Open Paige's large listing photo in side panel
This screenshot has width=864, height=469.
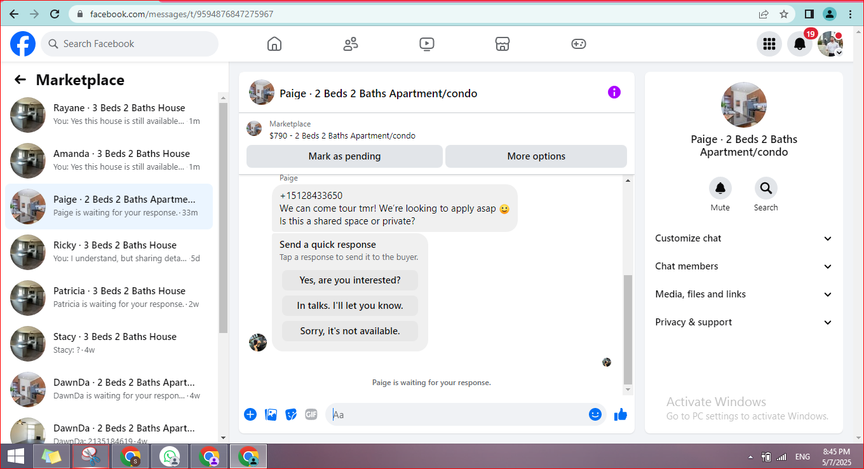744,105
